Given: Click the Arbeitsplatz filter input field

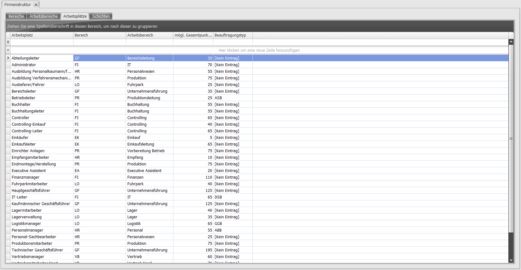Looking at the screenshot, I should 42,42.
